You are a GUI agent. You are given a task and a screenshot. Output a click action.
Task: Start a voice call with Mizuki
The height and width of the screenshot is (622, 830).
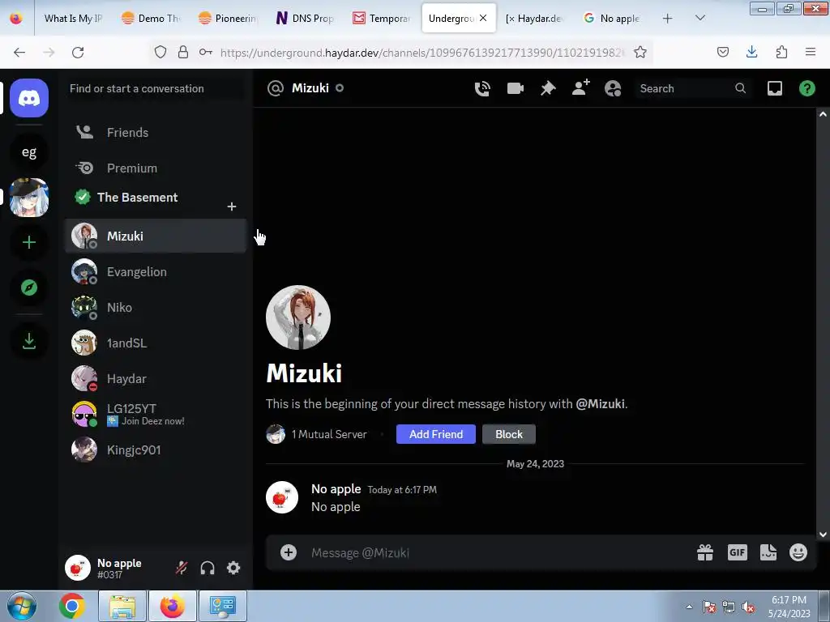pyautogui.click(x=482, y=88)
